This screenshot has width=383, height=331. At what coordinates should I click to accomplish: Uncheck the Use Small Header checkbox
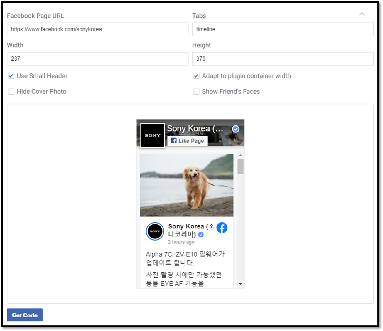click(11, 76)
